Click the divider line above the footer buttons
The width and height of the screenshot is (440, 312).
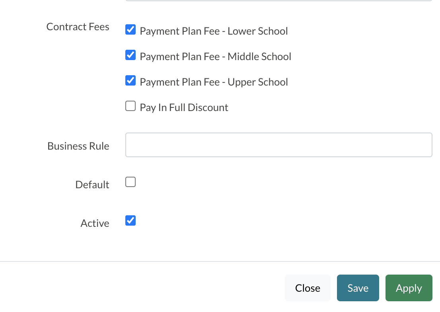pos(220,261)
